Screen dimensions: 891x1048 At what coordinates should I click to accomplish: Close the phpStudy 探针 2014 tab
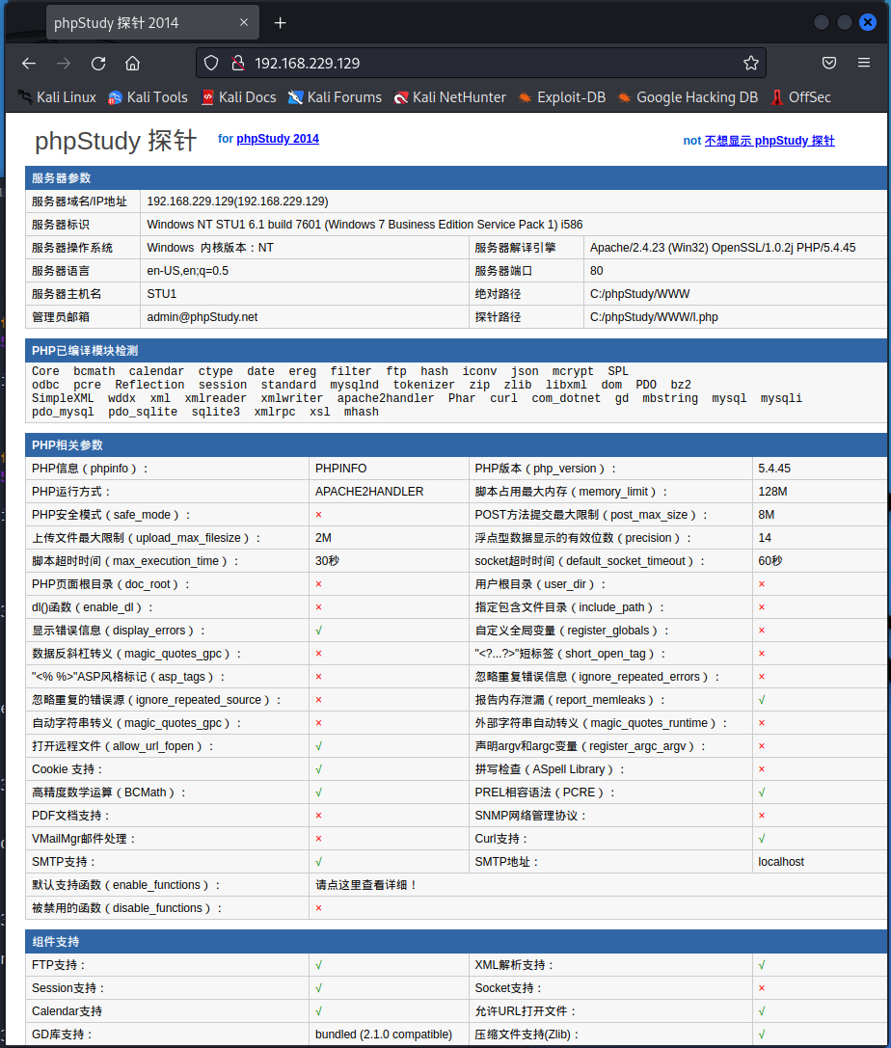[244, 23]
